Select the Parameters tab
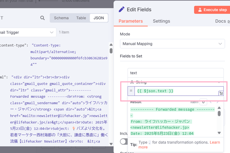Viewport: 230px width, 153px height. coord(131,21)
